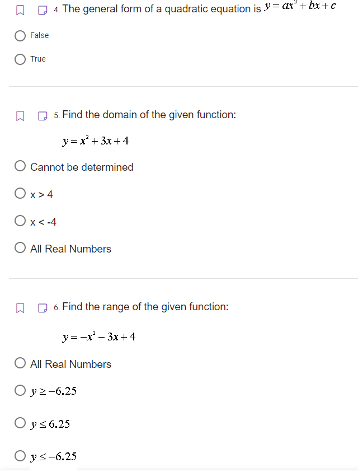Select 'y ≥ -6.25' for the range
This screenshot has width=358, height=472.
(x=20, y=391)
